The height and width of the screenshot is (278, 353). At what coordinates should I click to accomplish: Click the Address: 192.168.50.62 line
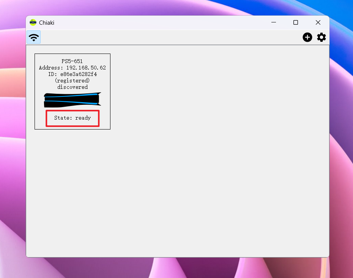[72, 68]
